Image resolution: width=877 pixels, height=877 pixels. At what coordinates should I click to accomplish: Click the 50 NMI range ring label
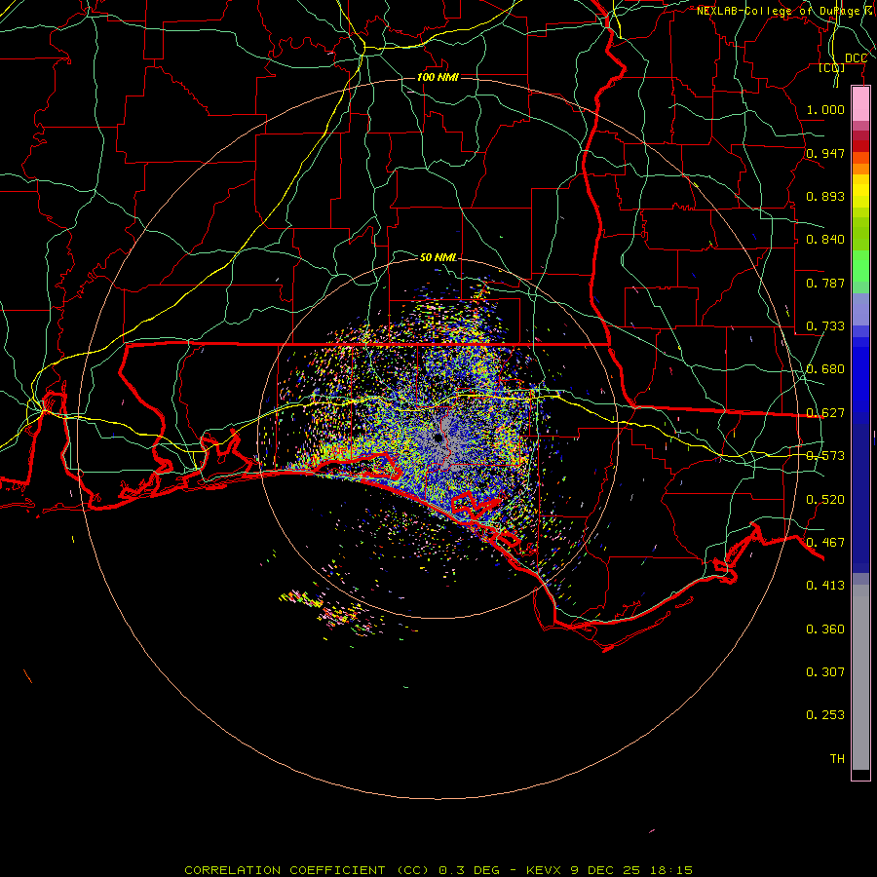[x=438, y=257]
